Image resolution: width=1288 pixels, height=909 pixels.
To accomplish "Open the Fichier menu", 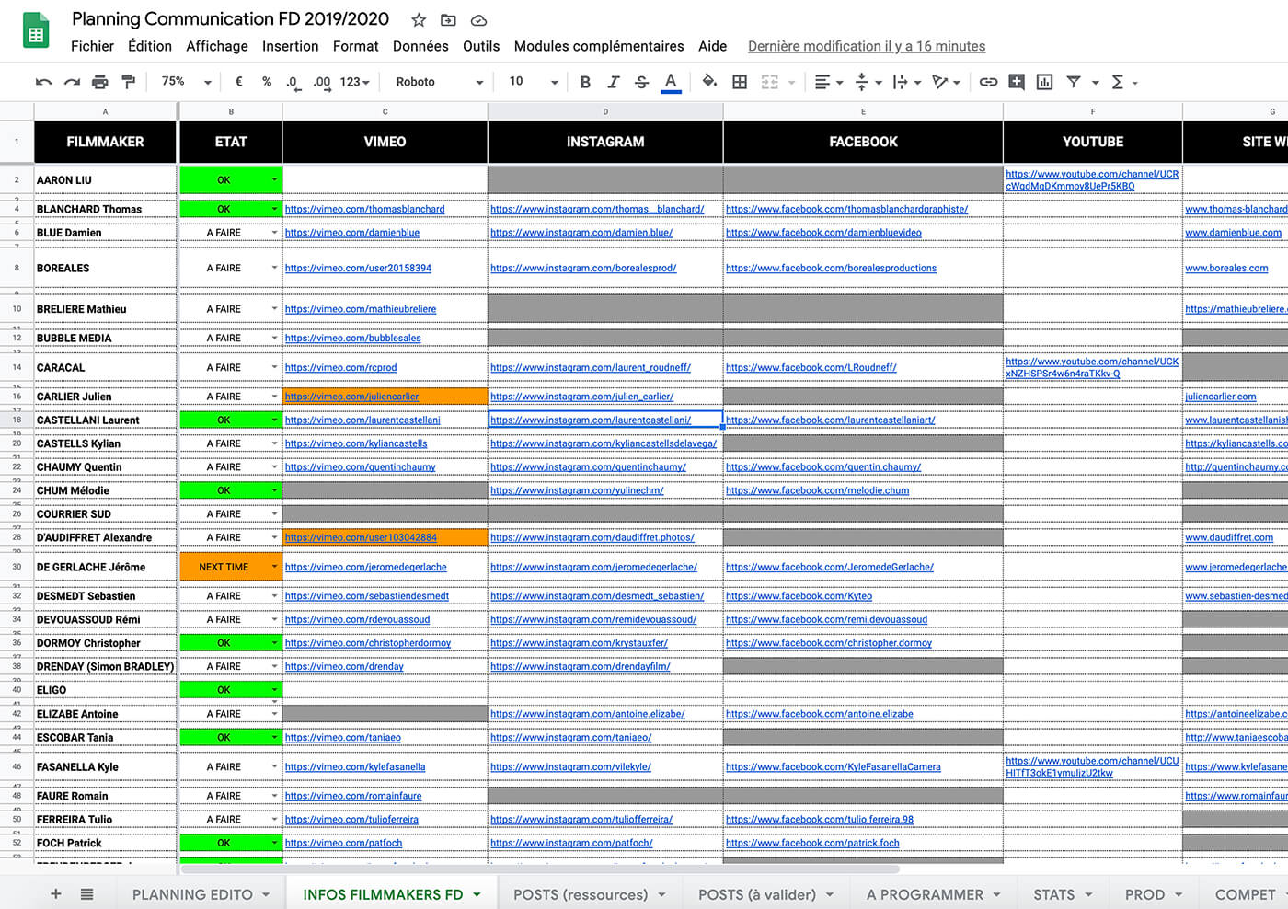I will pos(92,46).
